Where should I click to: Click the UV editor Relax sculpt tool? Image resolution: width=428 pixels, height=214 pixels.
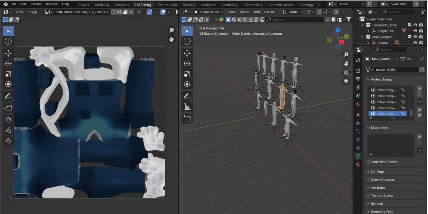pyautogui.click(x=9, y=130)
